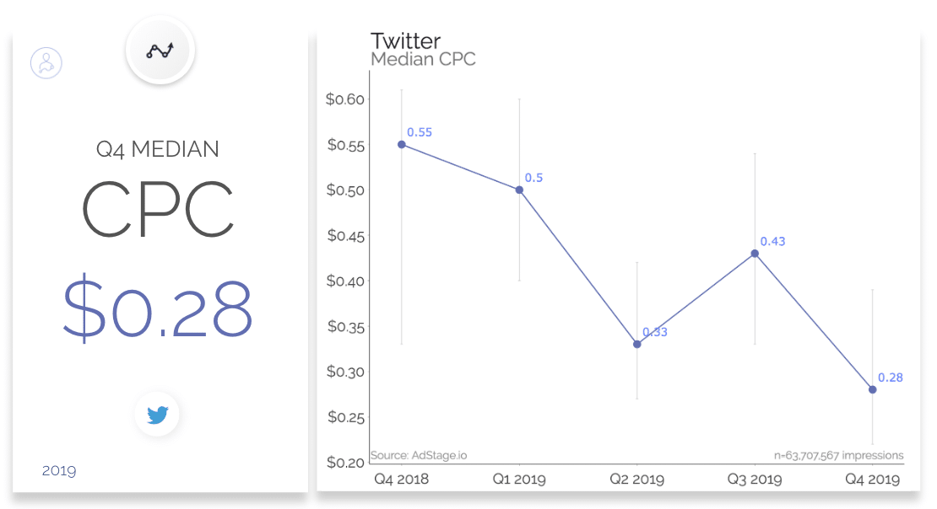Click the Q4 2019 x-axis label
This screenshot has height=509, width=937.
pyautogui.click(x=873, y=480)
